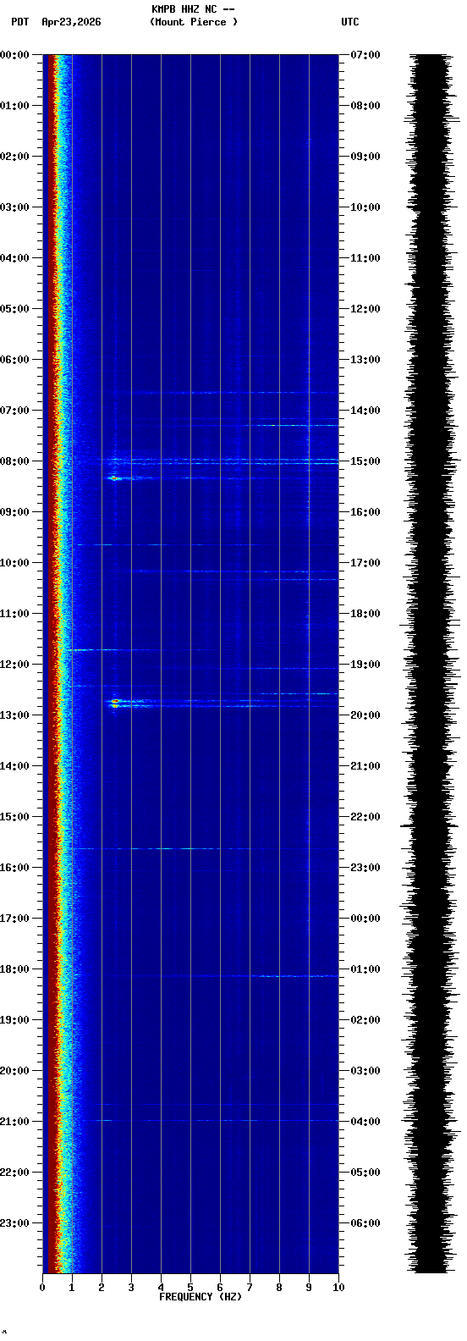Click frequency axis tick '2'

102,1288
